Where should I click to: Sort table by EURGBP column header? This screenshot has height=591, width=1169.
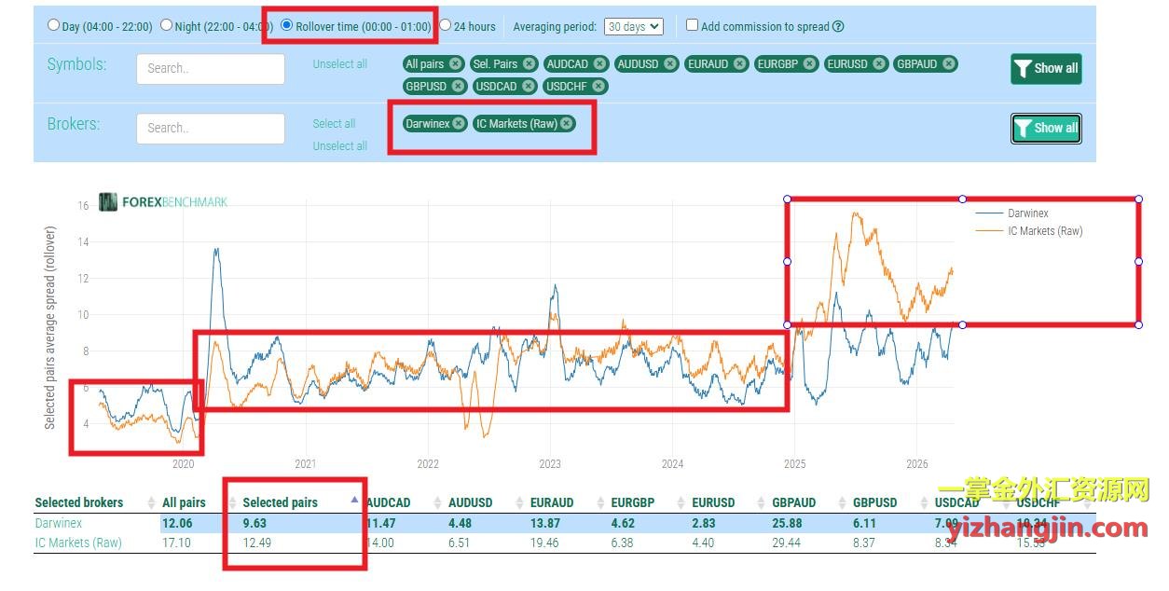(632, 502)
